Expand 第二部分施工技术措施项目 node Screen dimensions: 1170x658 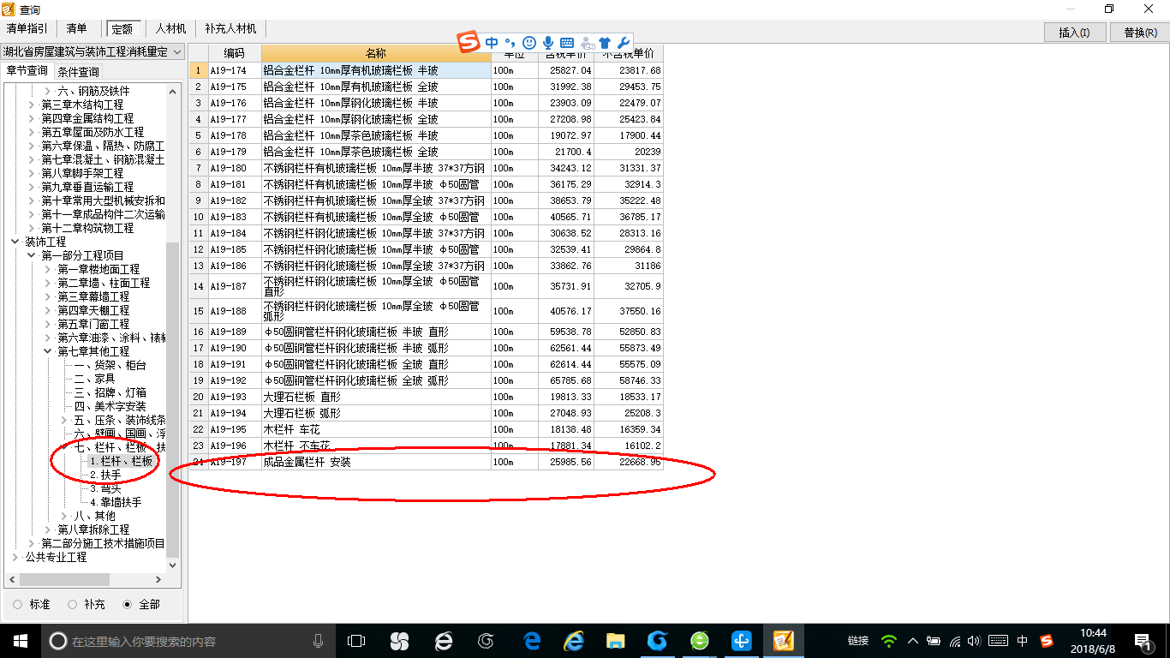(32, 543)
